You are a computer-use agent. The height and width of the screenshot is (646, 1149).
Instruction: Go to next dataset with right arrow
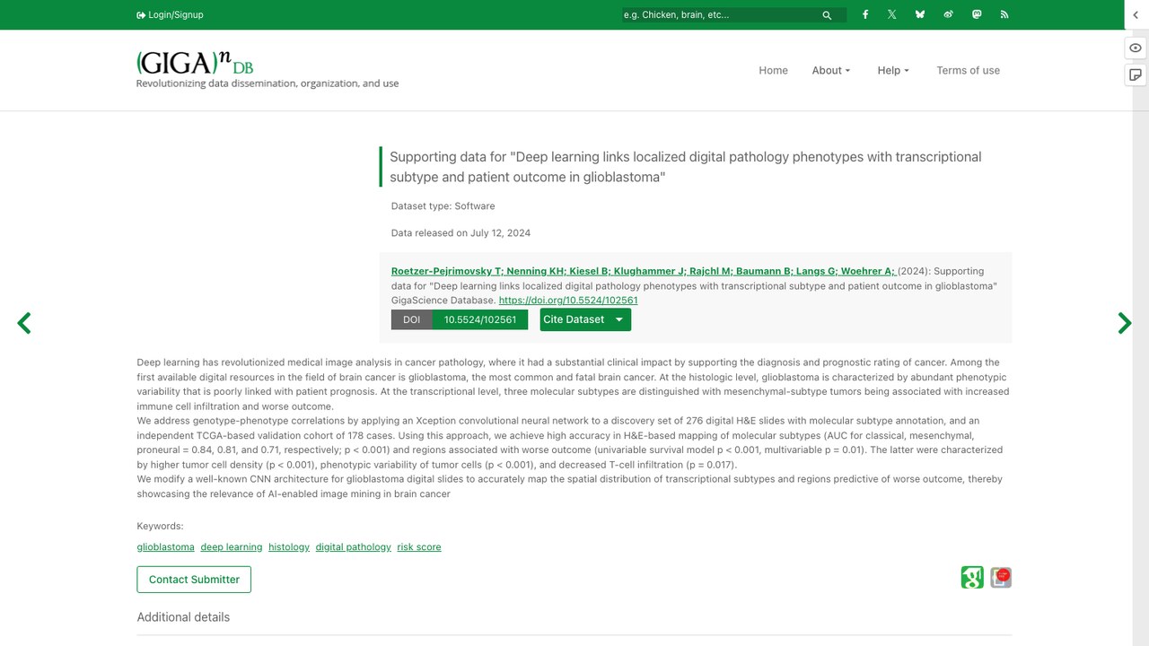1124,323
